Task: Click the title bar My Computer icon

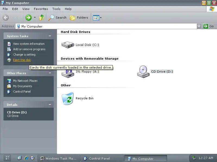Action: point(3,3)
